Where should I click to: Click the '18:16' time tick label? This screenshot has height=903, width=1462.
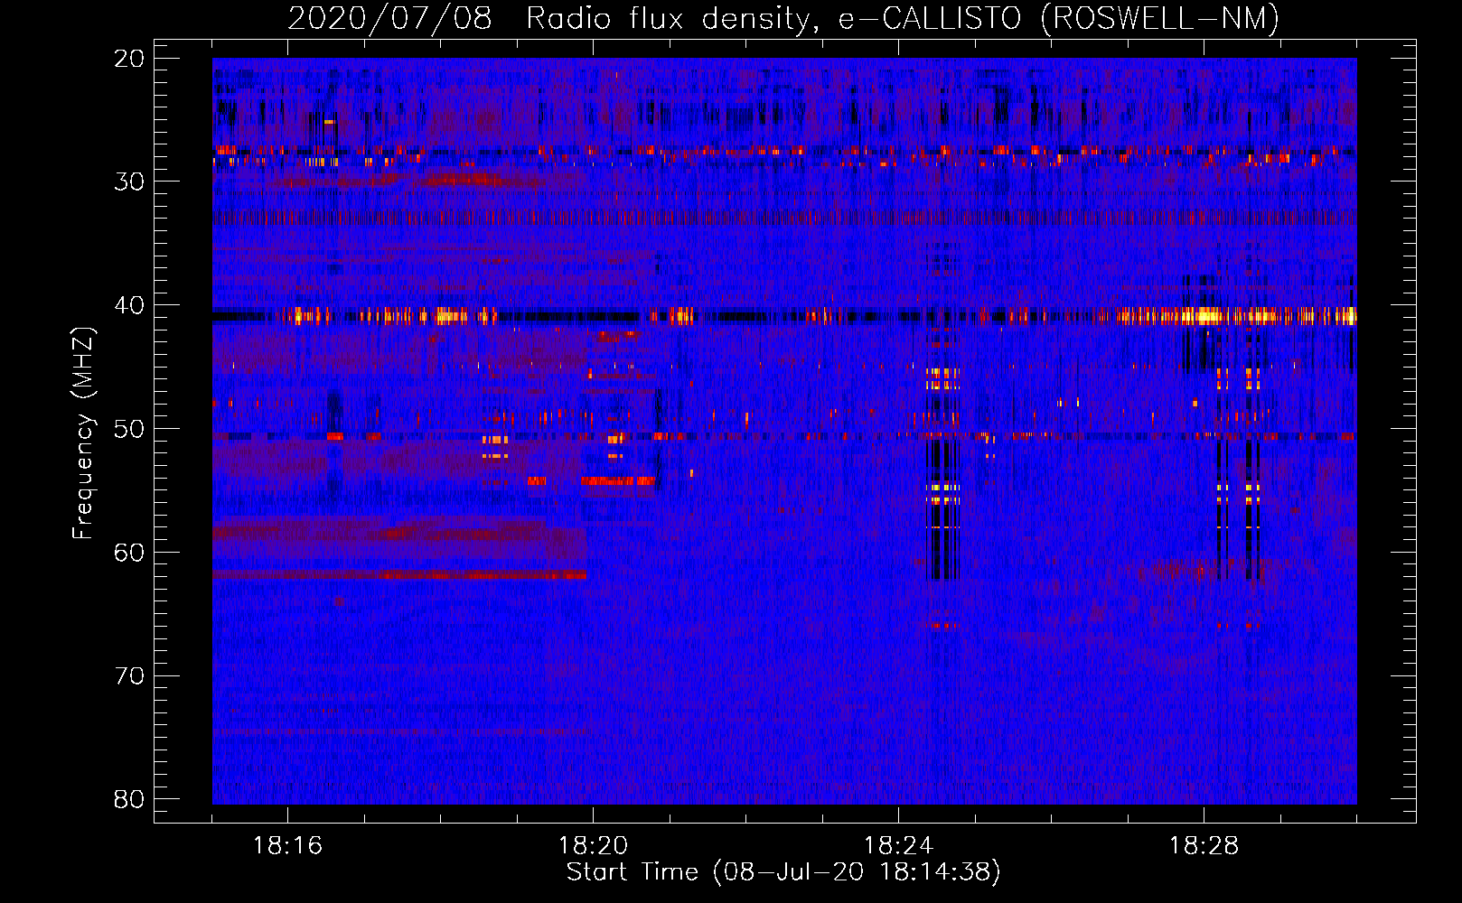287,846
